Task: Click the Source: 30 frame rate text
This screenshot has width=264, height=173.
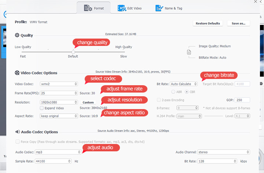Action: (87, 93)
